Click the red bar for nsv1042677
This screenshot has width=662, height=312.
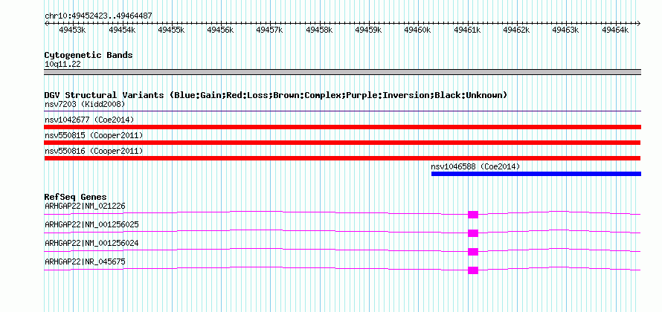pos(342,127)
